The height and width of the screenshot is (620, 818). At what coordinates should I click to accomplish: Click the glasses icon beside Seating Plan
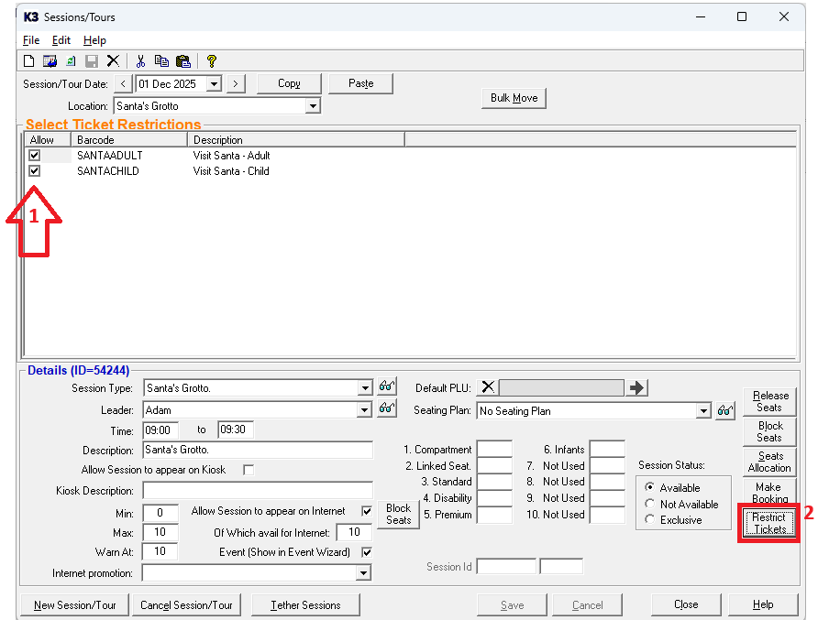pyautogui.click(x=725, y=411)
